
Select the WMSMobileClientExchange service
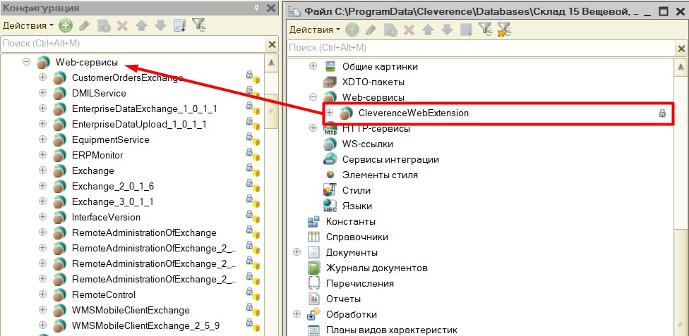131,311
